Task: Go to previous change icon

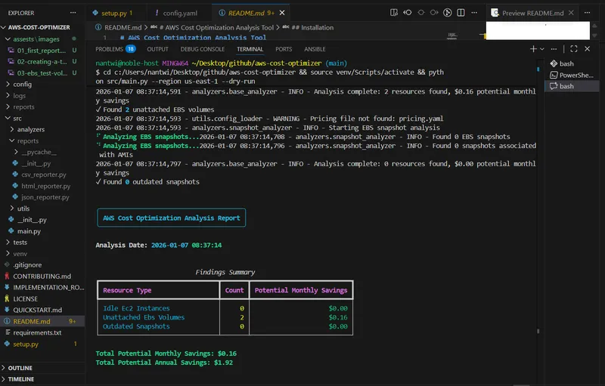Action: pos(407,13)
